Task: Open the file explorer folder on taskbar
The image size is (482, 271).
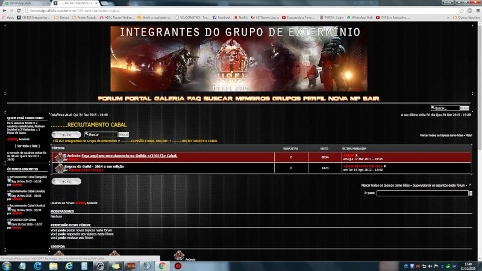Action: (x=53, y=266)
